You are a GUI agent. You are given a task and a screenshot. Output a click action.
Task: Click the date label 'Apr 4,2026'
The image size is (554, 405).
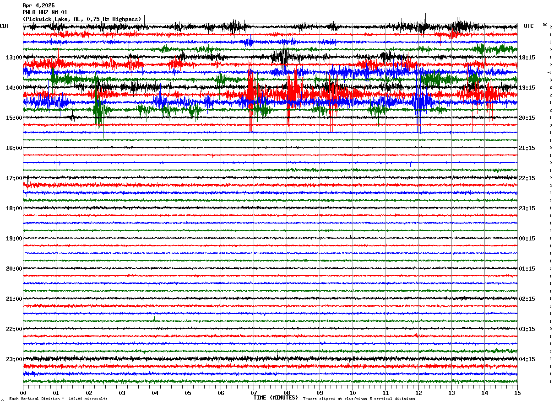(38, 5)
